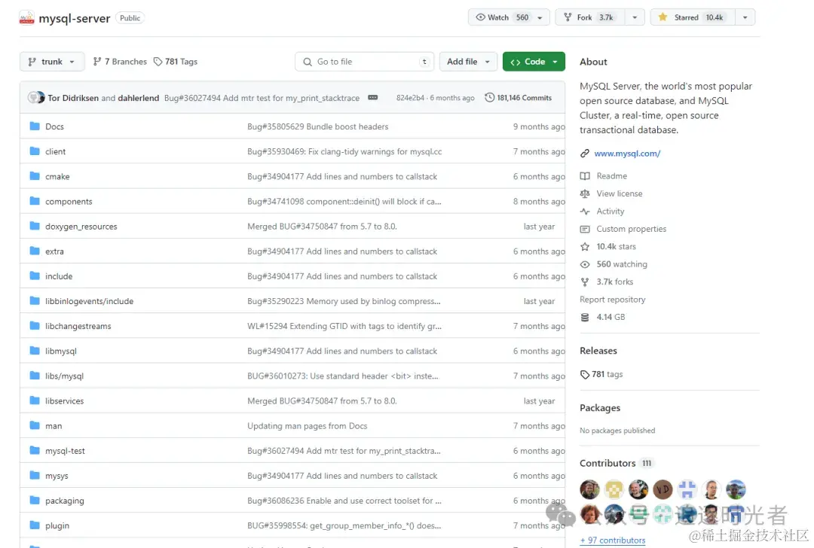
Task: Open the brown VD contributor avatar
Action: tap(663, 489)
